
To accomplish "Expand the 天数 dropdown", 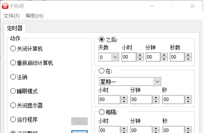I will [115, 57].
